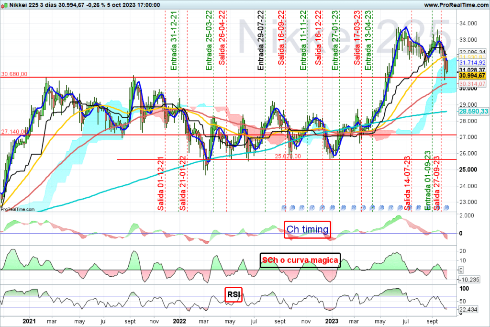Click the Salida 16-09-22 marker label
This screenshot has height=327, width=490.
[x=281, y=38]
